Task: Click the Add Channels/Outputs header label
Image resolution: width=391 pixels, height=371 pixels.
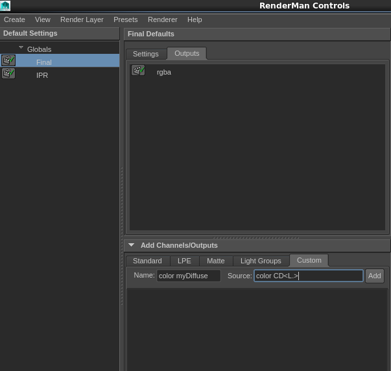Action: point(179,245)
